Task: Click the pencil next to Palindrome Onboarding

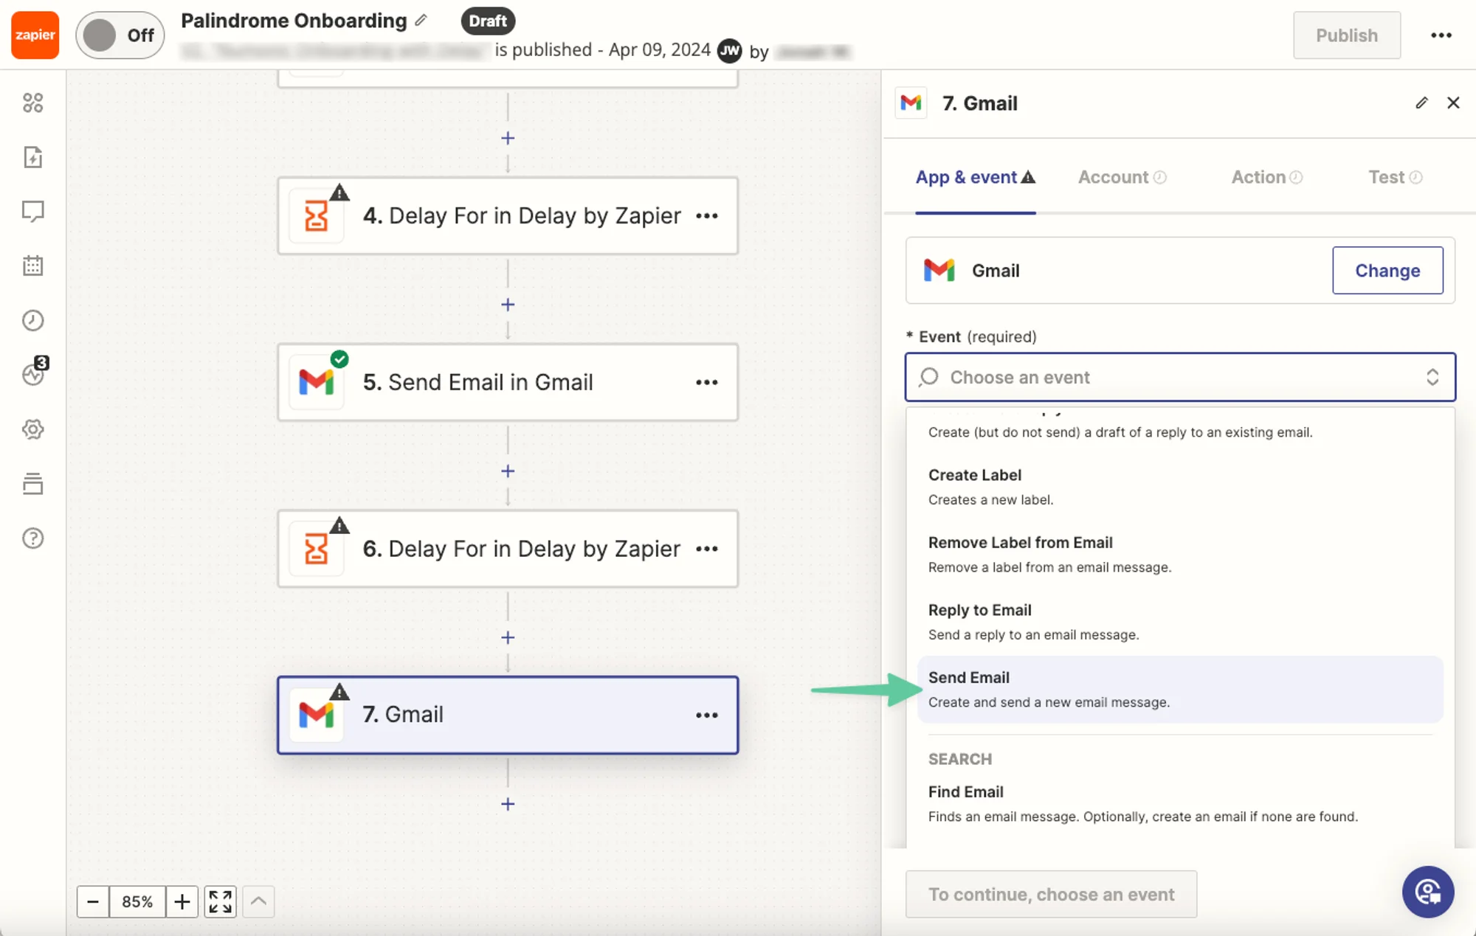Action: point(421,20)
